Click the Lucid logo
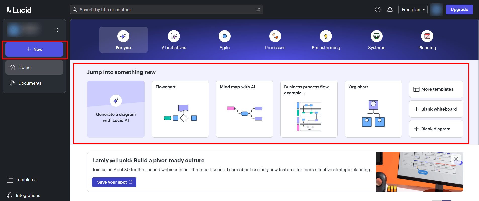Viewport: 479px width, 201px height. pos(19,10)
